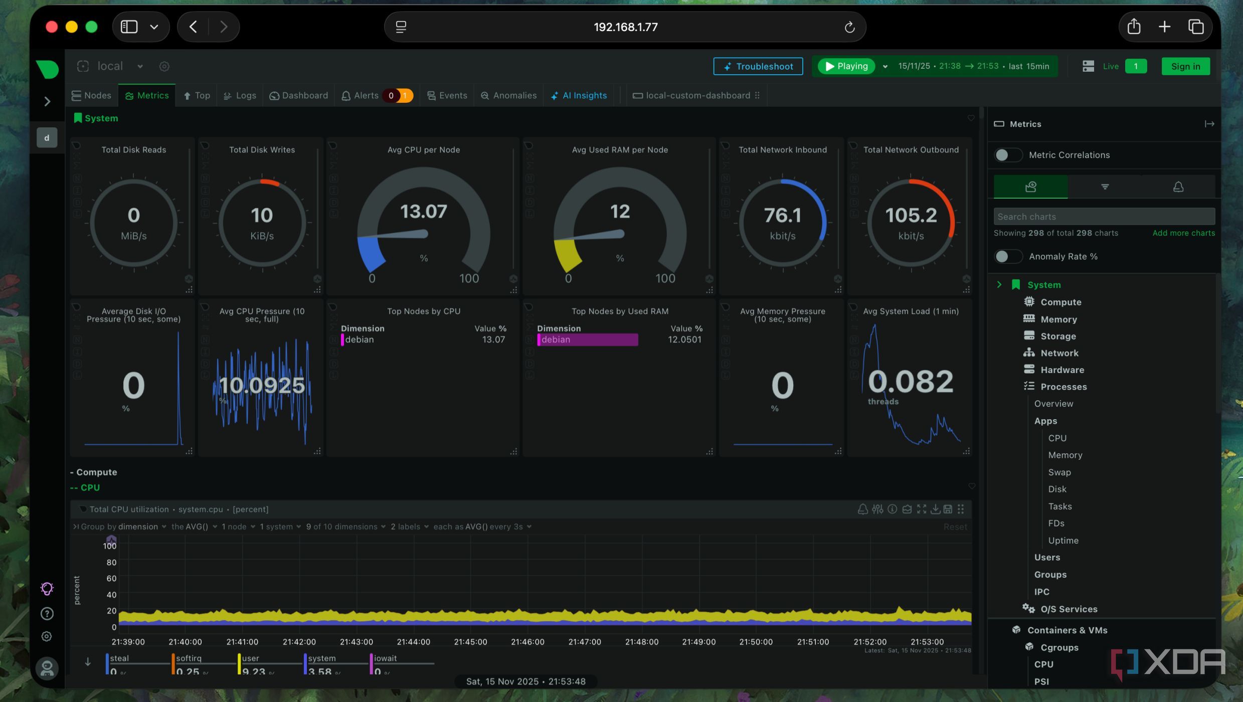Screen dimensions: 1243x702
Task: Click the Netdata logo icon
Action: click(x=48, y=69)
